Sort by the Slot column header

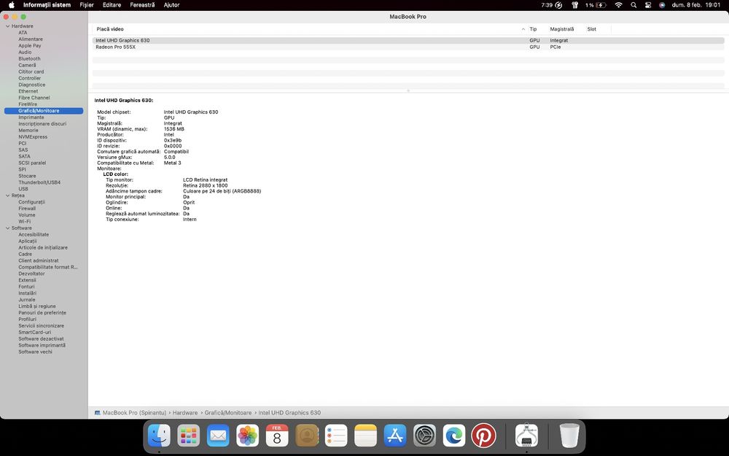click(x=591, y=29)
